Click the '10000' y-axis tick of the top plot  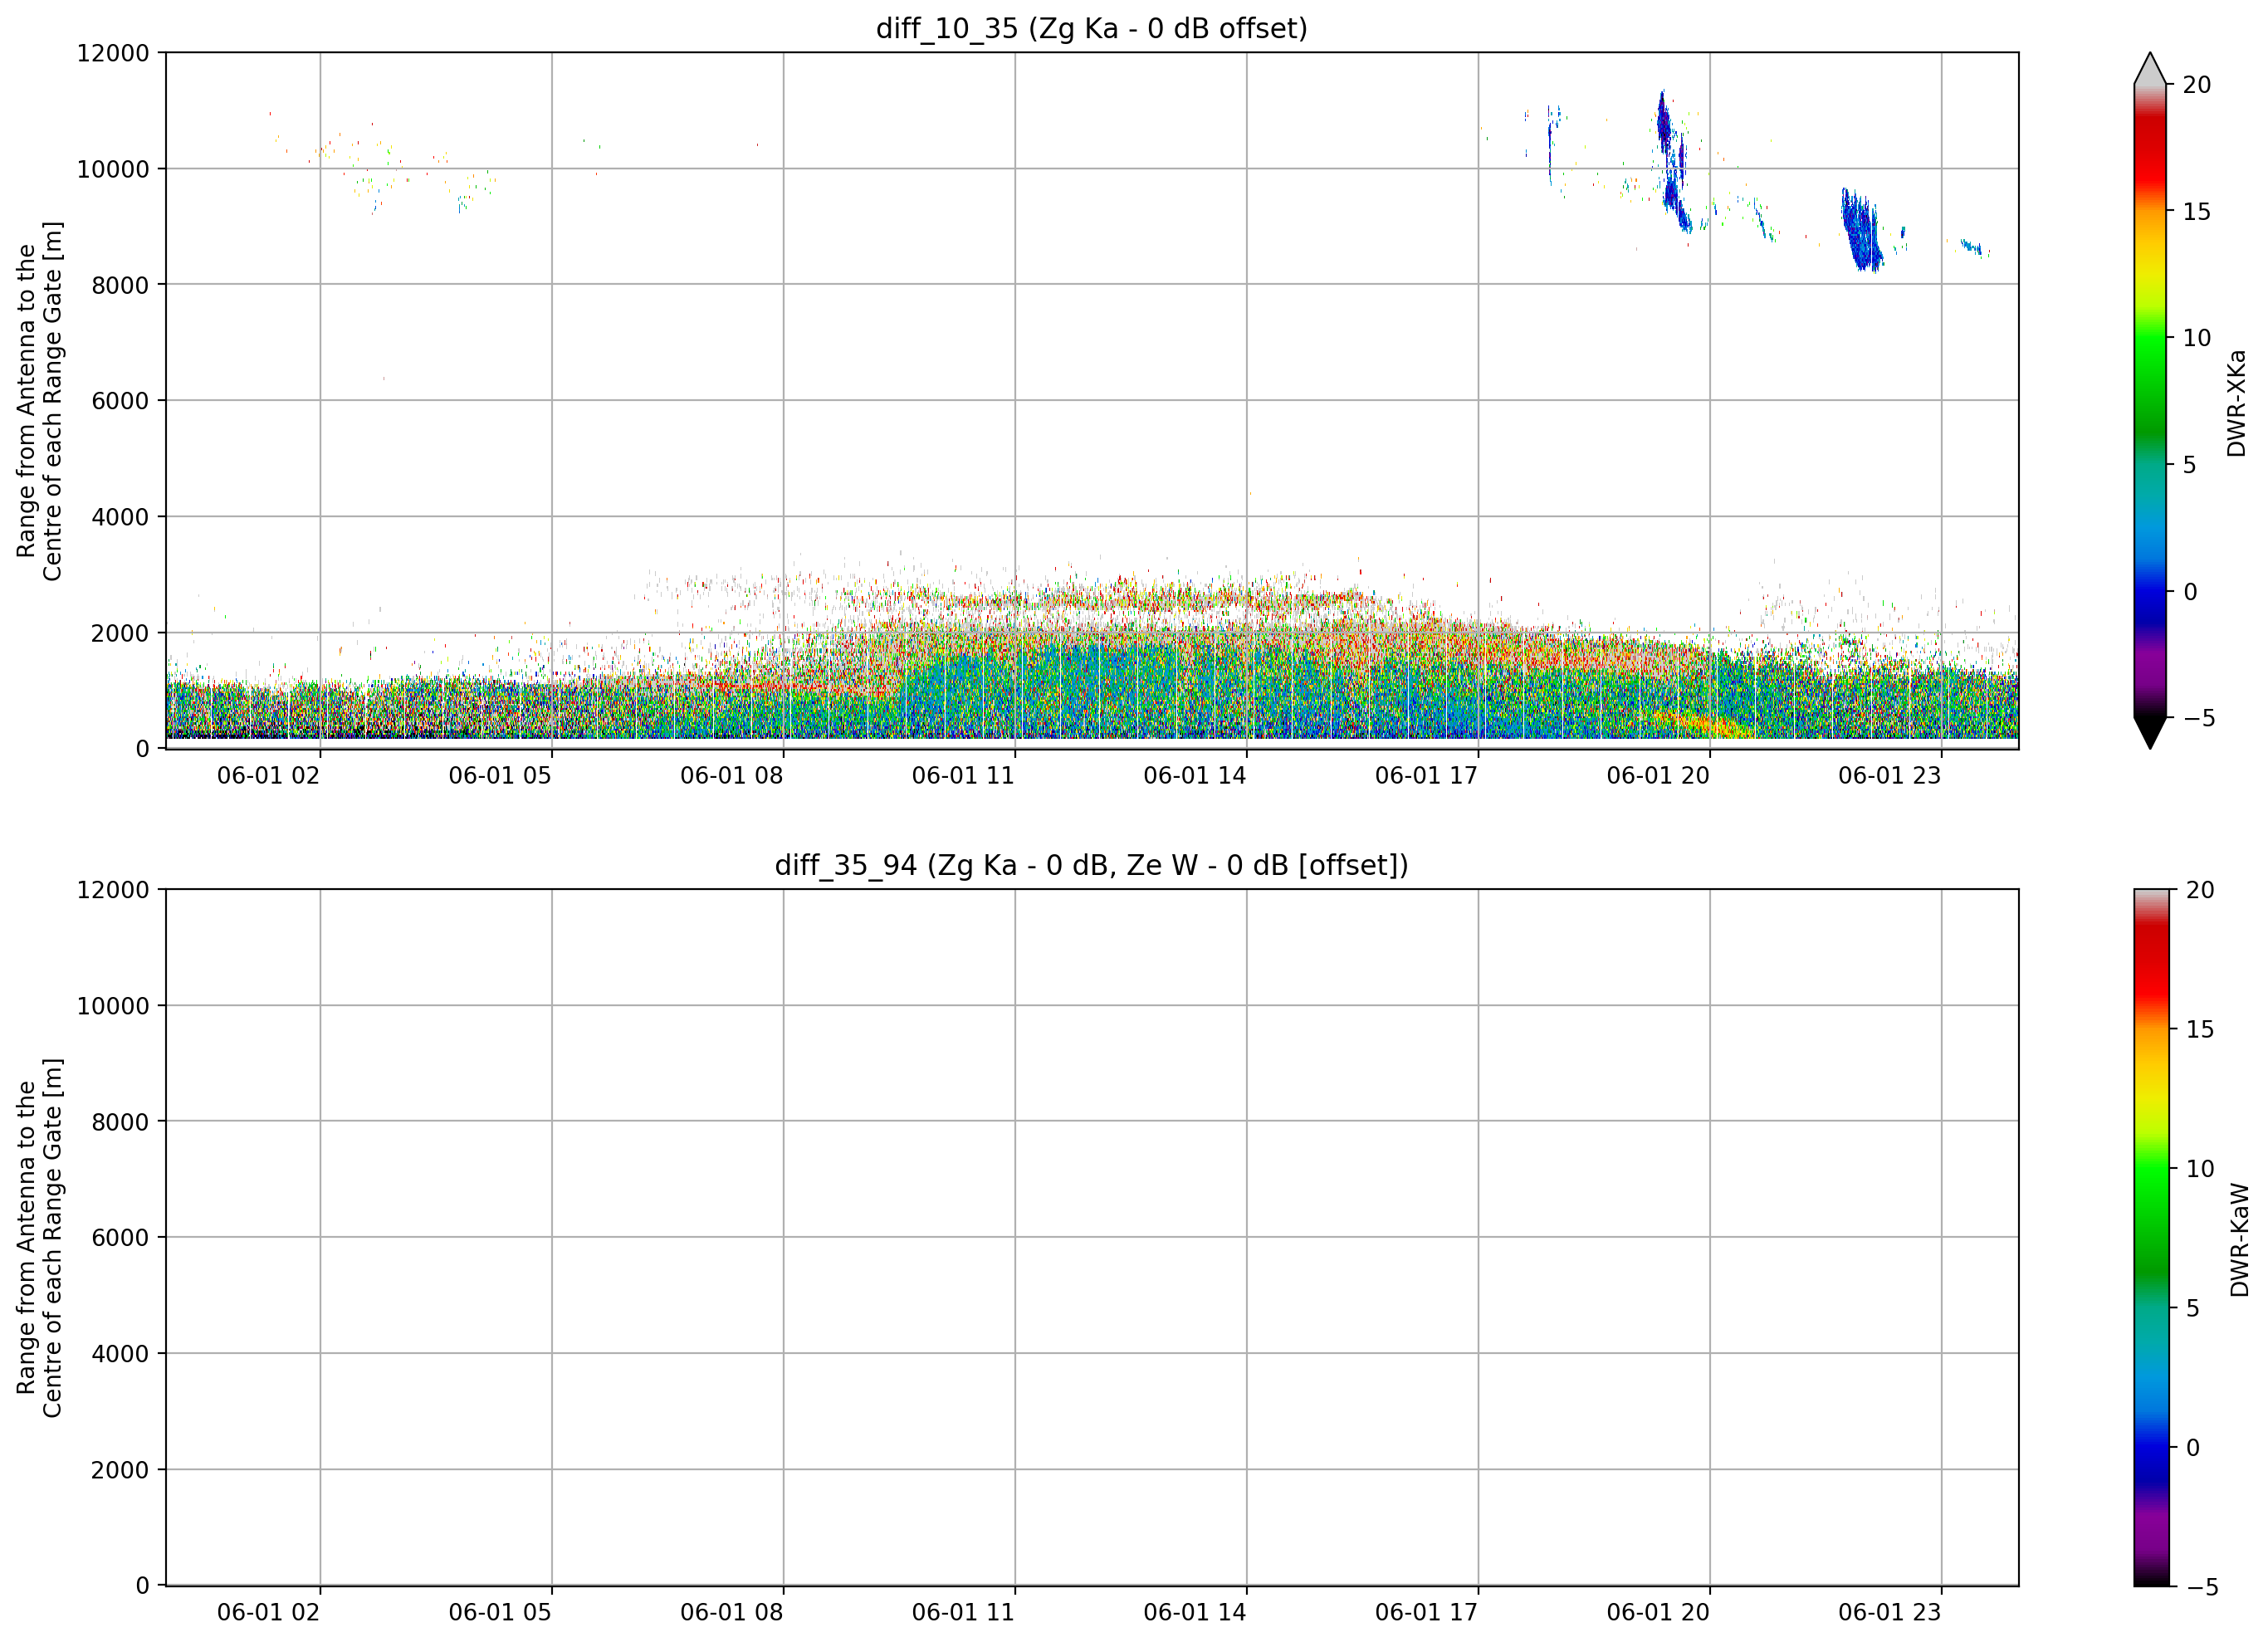112,169
